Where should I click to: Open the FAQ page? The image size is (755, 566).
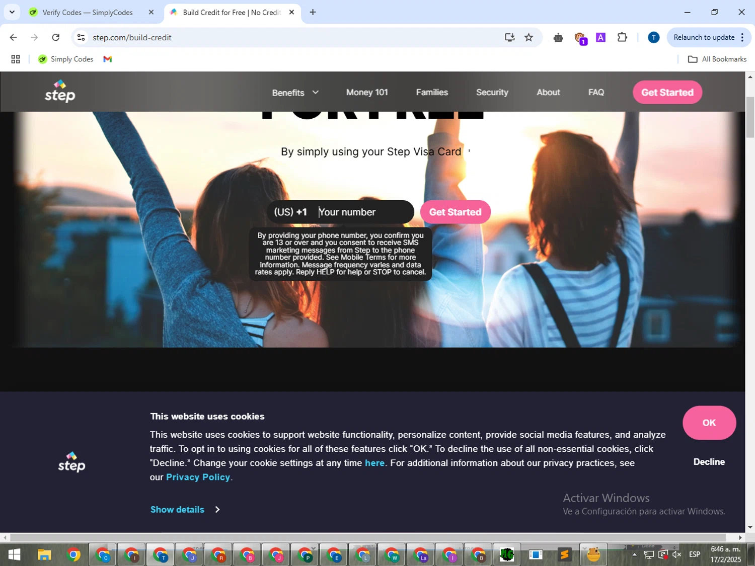[x=596, y=92]
